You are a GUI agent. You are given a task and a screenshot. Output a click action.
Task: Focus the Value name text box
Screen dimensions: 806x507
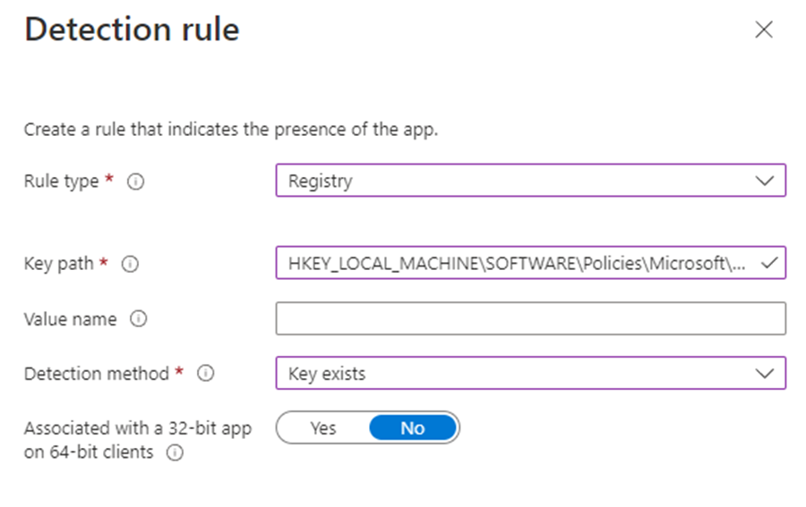click(x=530, y=319)
